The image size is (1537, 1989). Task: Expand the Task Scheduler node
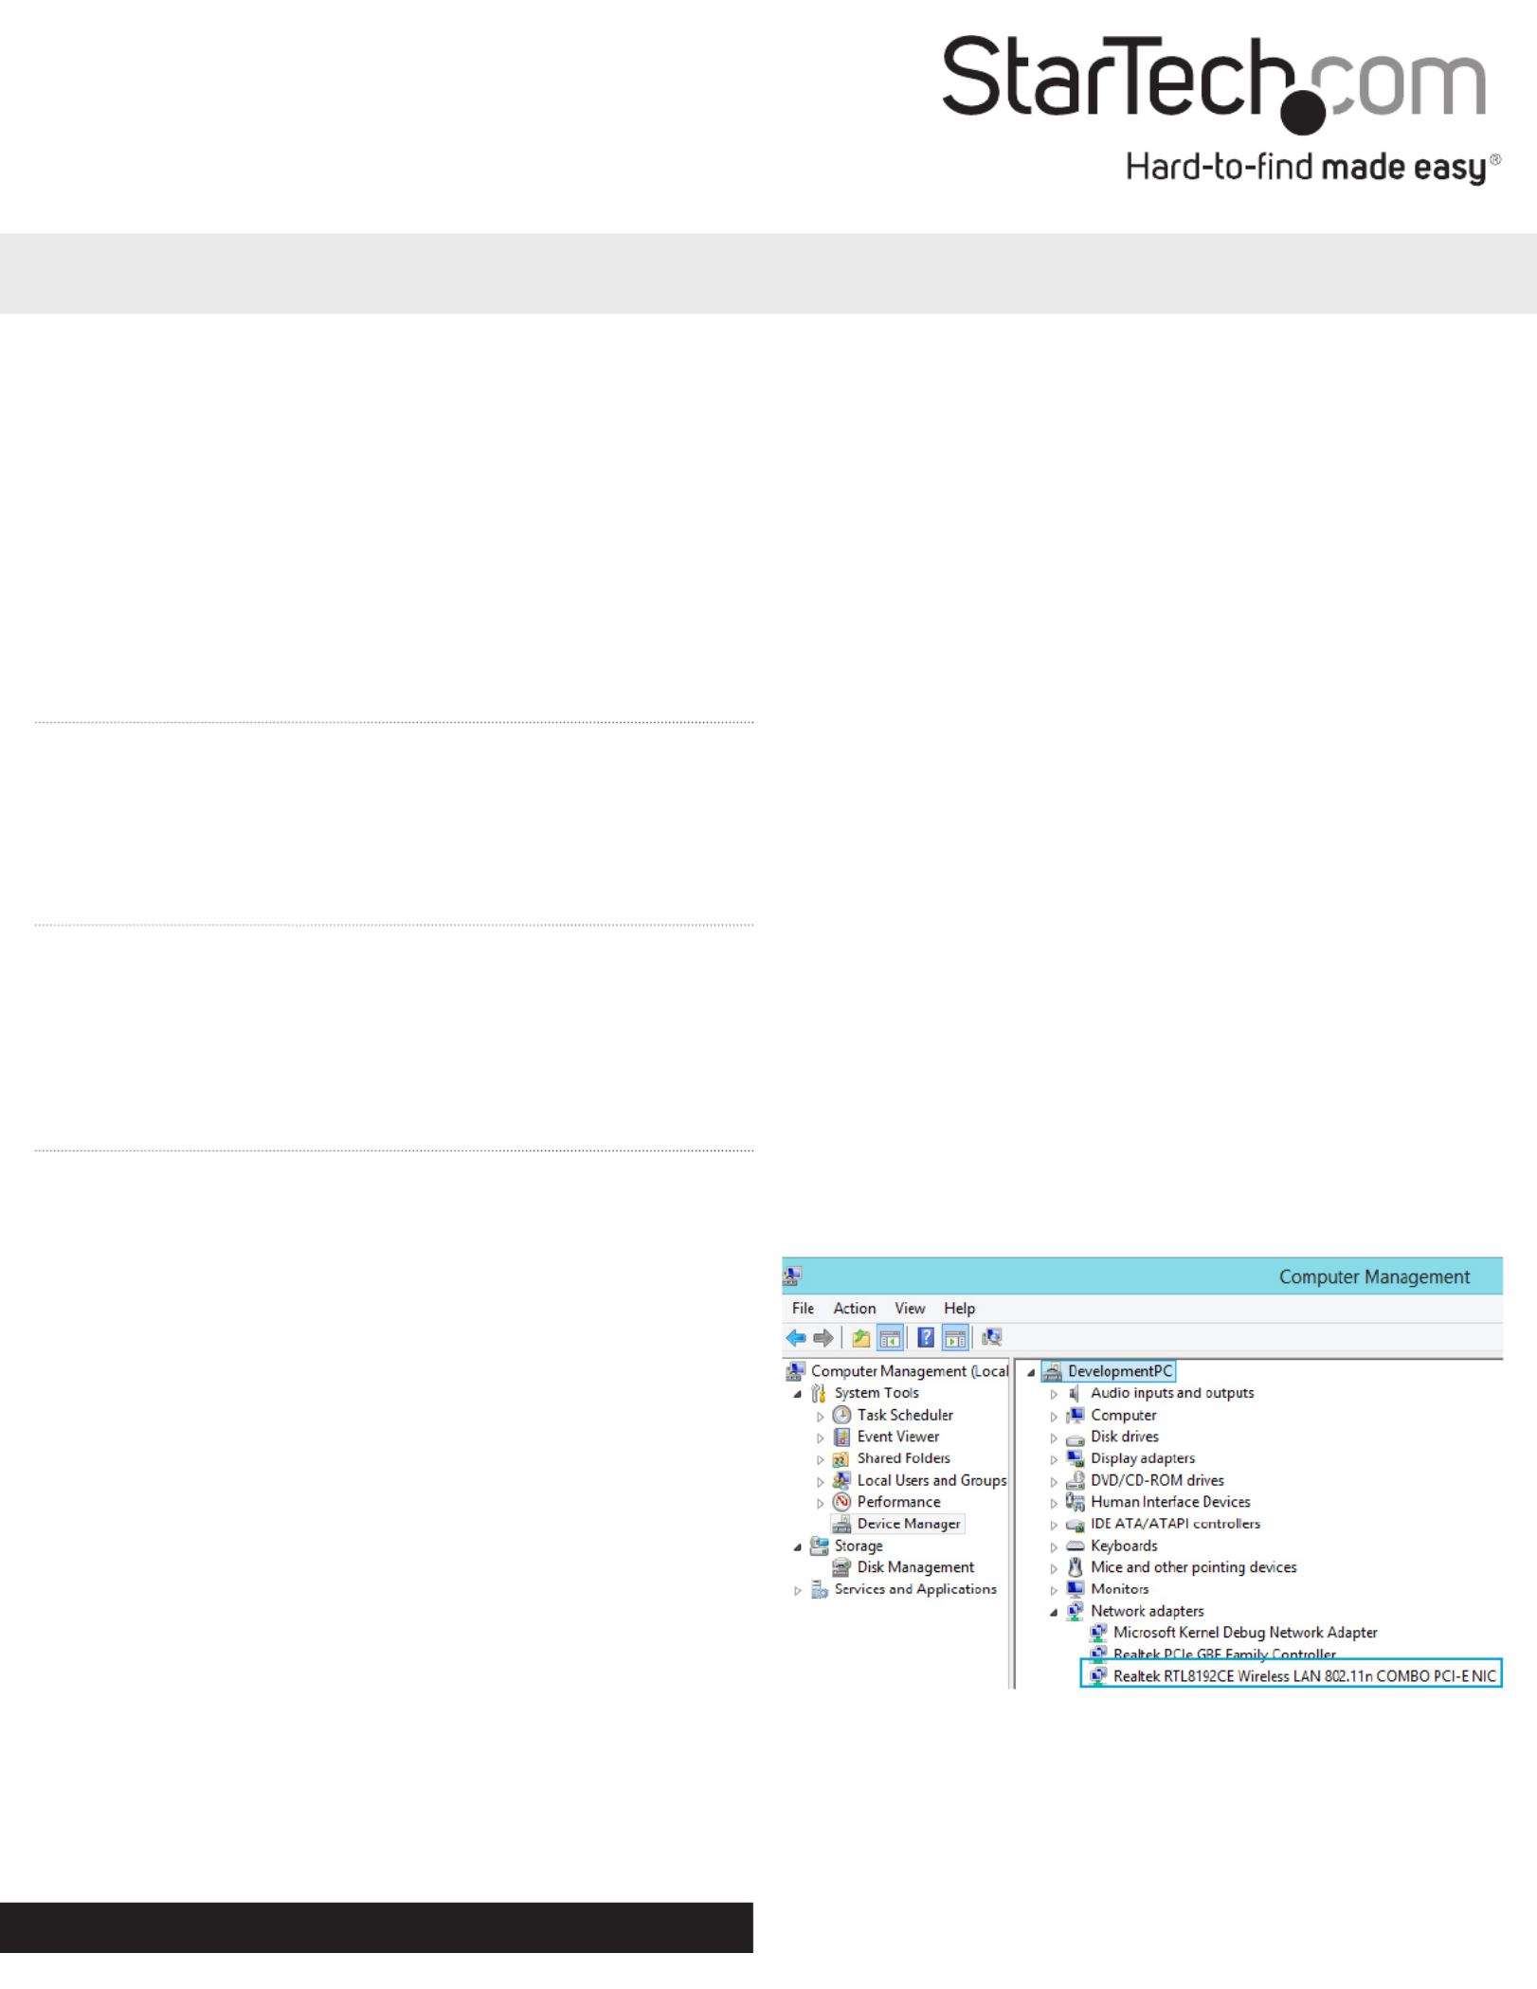click(x=820, y=1416)
